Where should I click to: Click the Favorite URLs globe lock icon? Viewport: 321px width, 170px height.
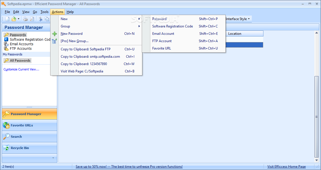coord(6,125)
